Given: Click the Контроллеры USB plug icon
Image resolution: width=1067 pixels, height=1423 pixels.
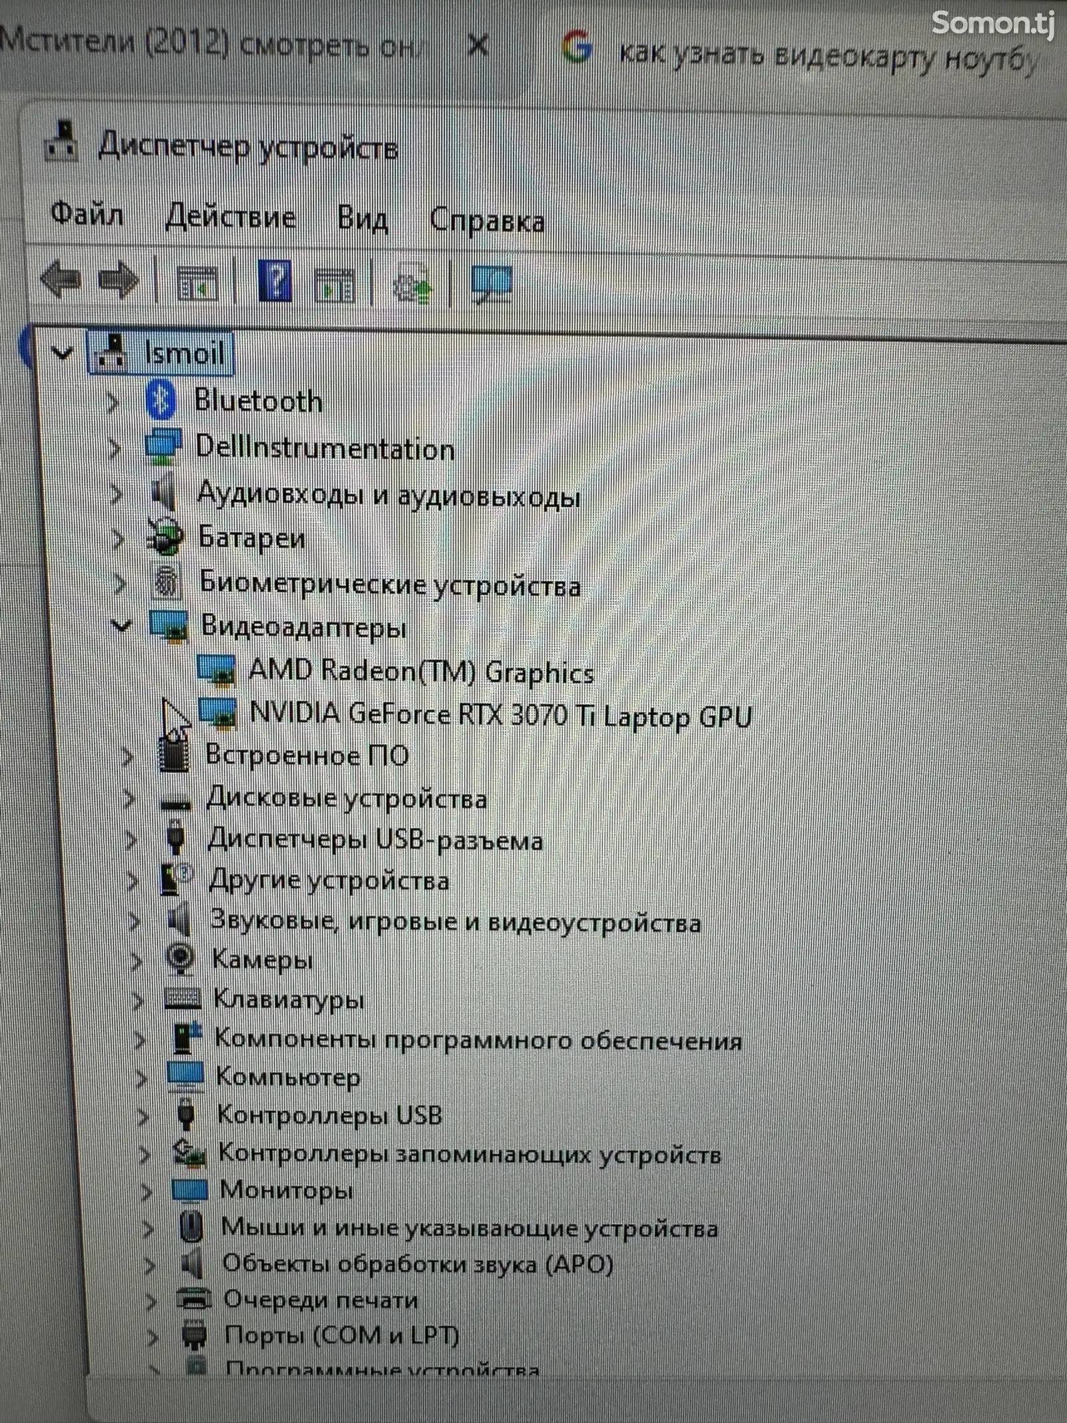Looking at the screenshot, I should 187,1114.
